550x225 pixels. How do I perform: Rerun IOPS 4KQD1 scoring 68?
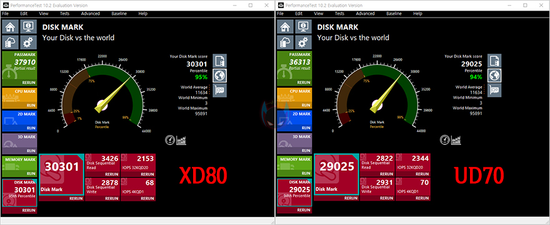click(147, 198)
